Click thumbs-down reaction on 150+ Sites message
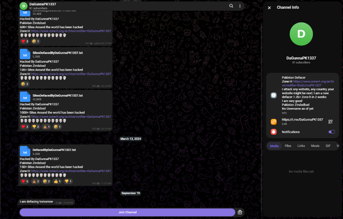343x219 pixels. (x=68, y=181)
